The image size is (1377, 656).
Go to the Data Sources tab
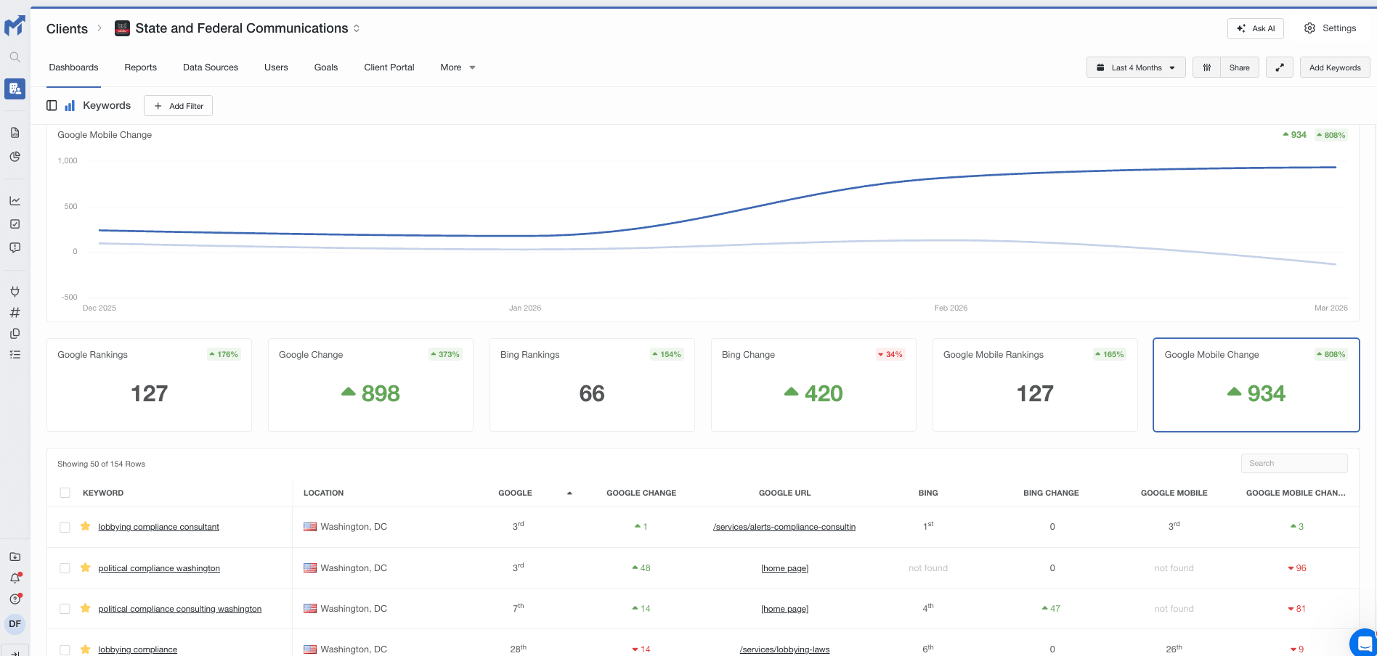pos(211,67)
